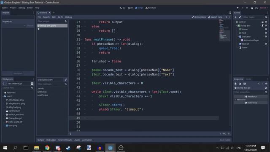Click lock icon on Control node
The height and width of the screenshot is (152, 270).
262,22
